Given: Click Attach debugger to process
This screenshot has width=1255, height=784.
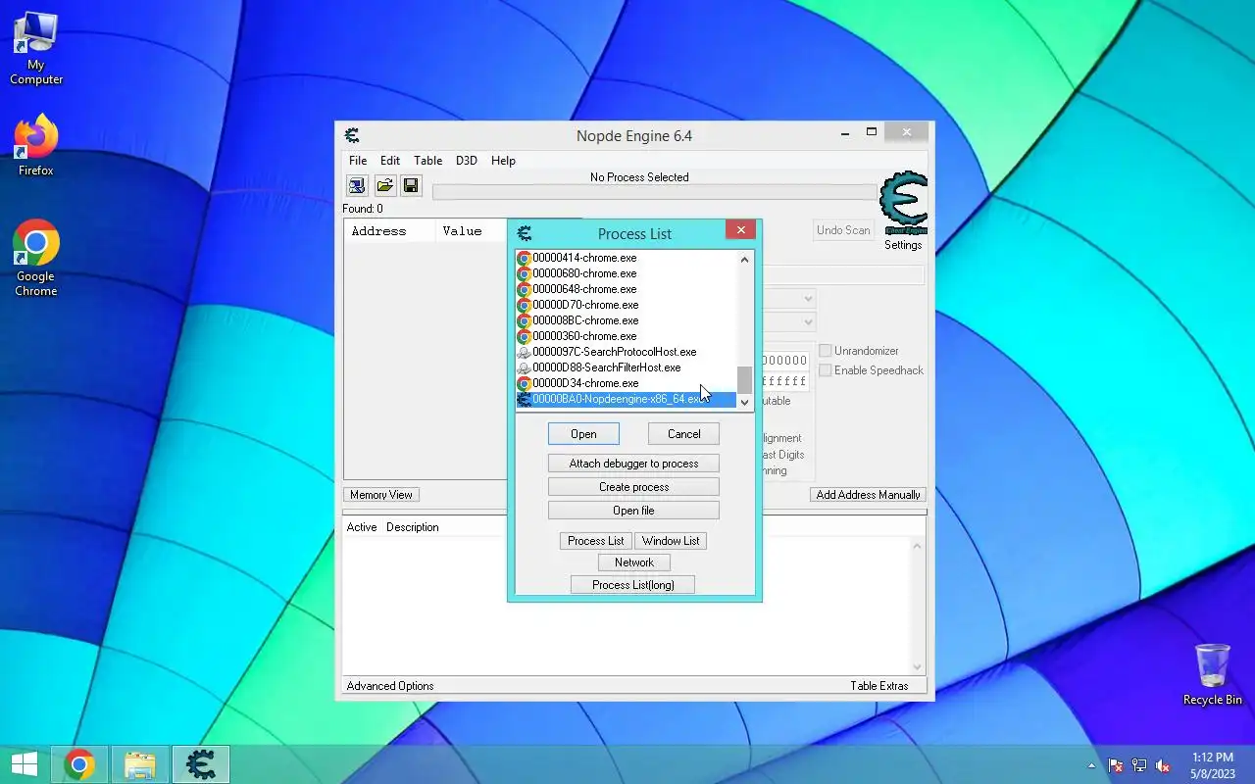Looking at the screenshot, I should pyautogui.click(x=633, y=464).
